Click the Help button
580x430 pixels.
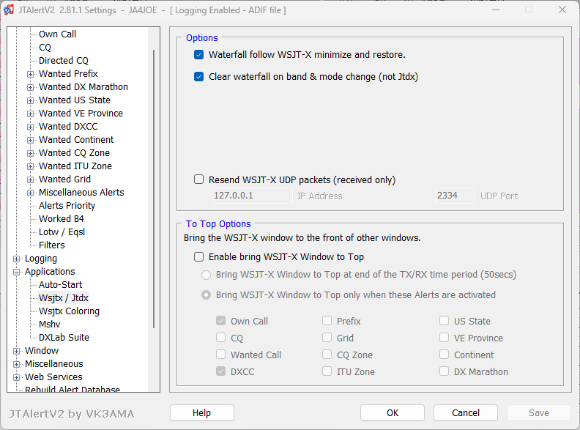202,412
